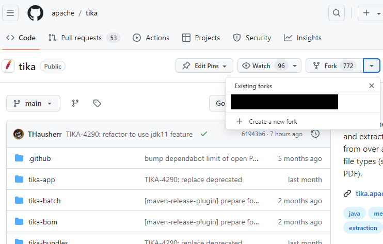
Task: Open the hamburger navigation menu
Action: pyautogui.click(x=10, y=13)
